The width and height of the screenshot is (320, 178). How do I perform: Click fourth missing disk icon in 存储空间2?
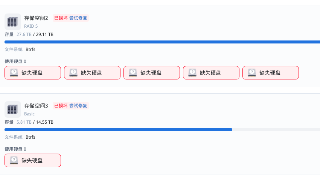(x=192, y=73)
